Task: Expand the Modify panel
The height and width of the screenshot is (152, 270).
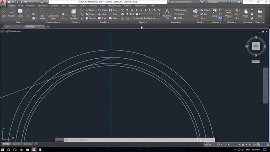Action: pyautogui.click(x=105, y=22)
